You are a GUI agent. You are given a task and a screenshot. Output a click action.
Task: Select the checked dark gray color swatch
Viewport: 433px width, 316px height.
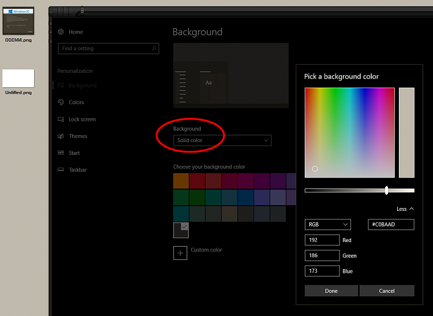[181, 231]
